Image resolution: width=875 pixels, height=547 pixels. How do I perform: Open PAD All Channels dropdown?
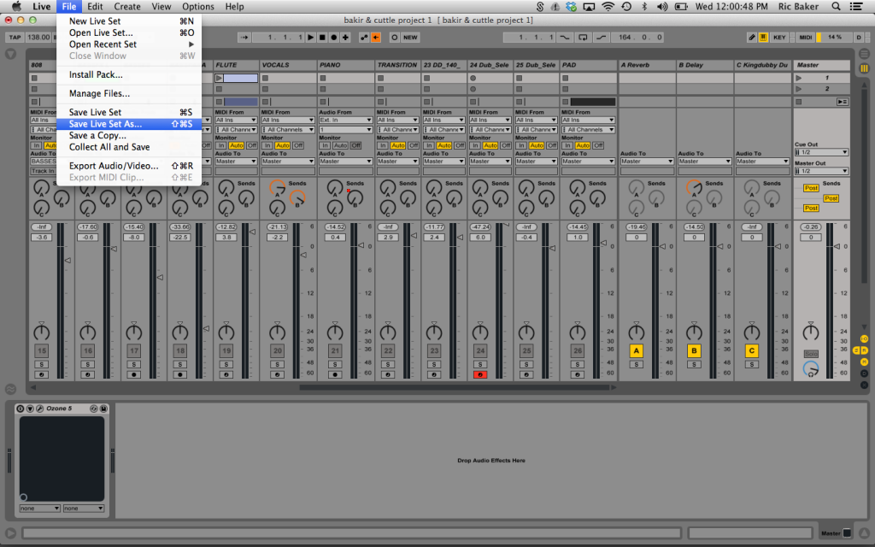(588, 130)
